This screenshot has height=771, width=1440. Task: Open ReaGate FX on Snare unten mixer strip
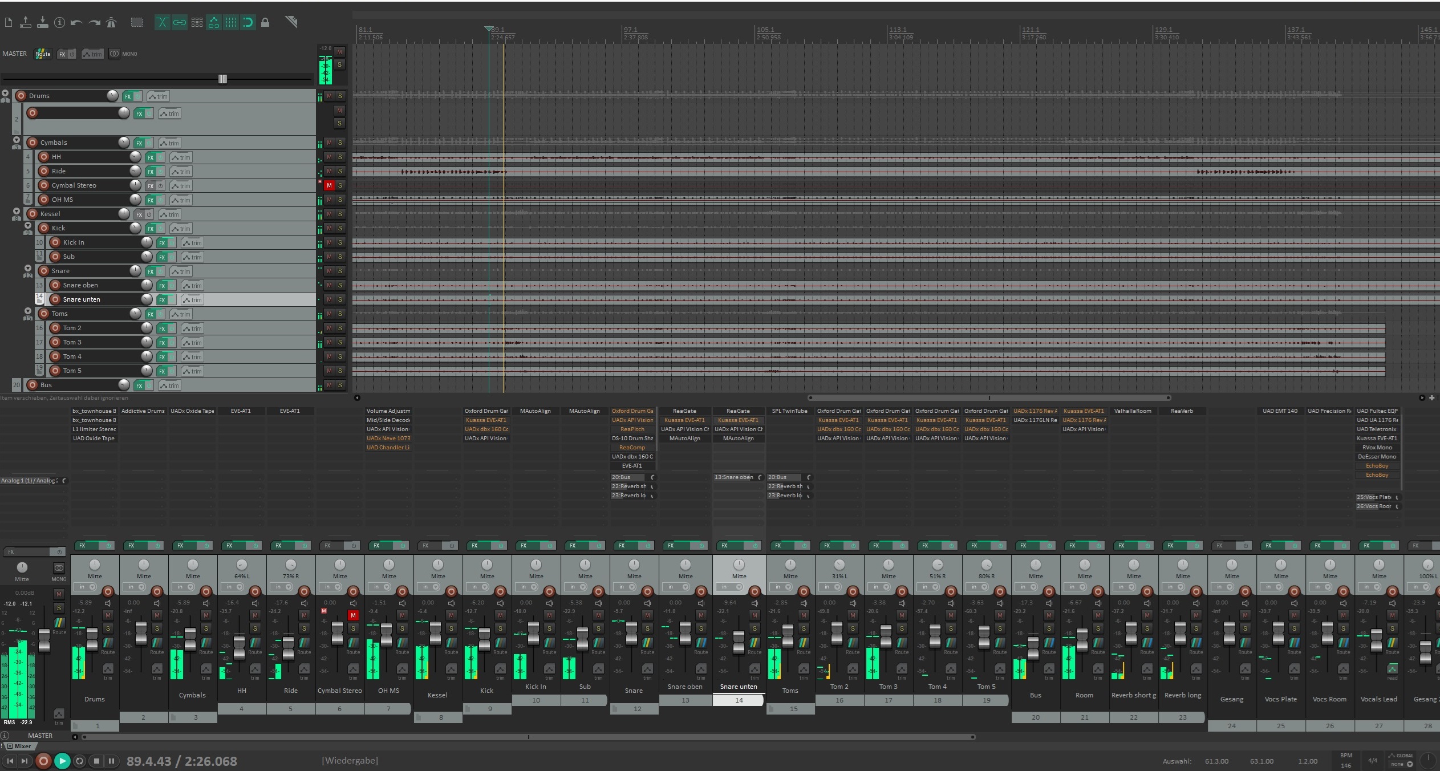[738, 411]
